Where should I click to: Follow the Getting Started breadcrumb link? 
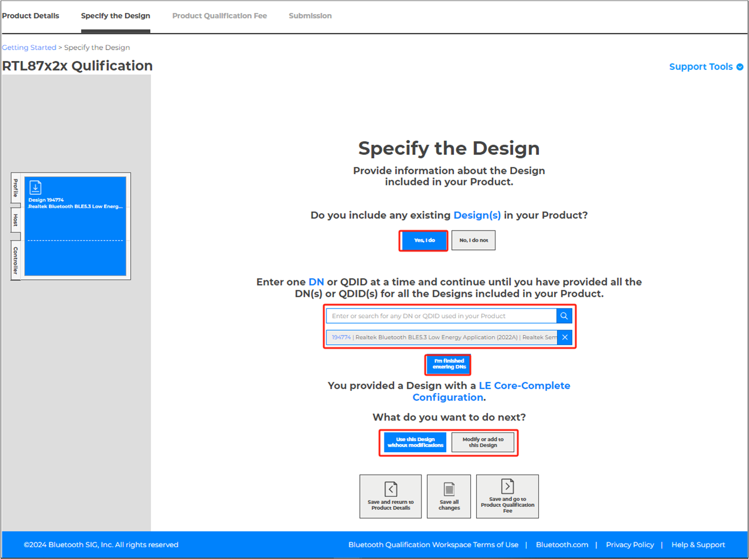[29, 48]
